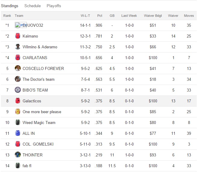Click the One more beer please jersey icon

tap(17, 112)
